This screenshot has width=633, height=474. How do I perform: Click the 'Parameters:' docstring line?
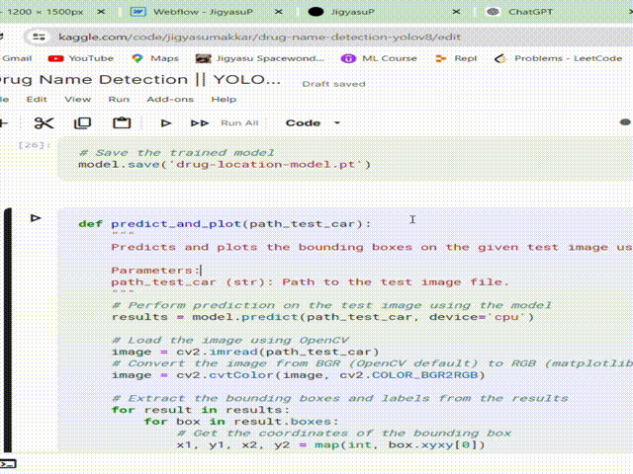point(155,270)
